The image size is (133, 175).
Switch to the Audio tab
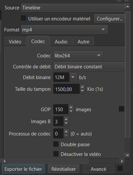pos(61,42)
